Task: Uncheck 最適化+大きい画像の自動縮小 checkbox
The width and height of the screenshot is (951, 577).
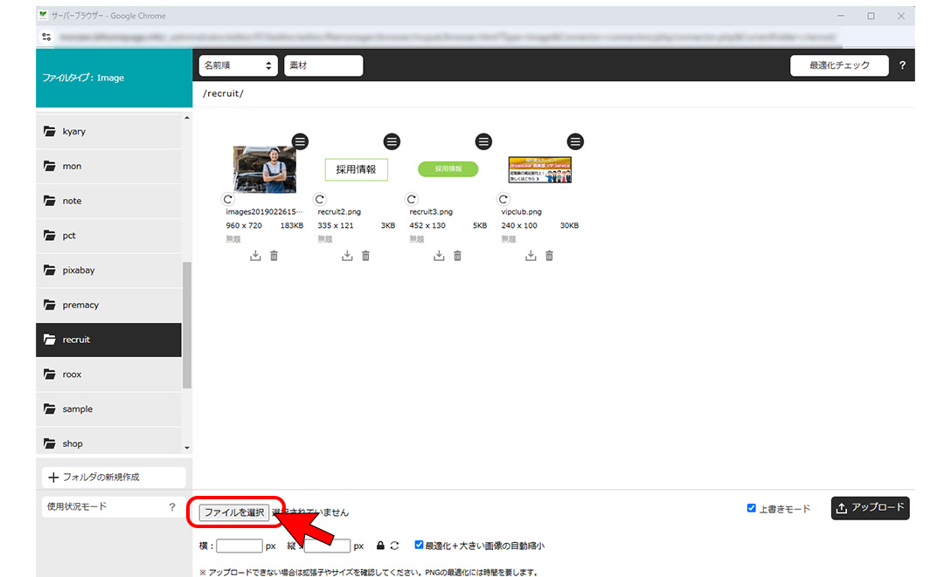Action: click(x=420, y=546)
